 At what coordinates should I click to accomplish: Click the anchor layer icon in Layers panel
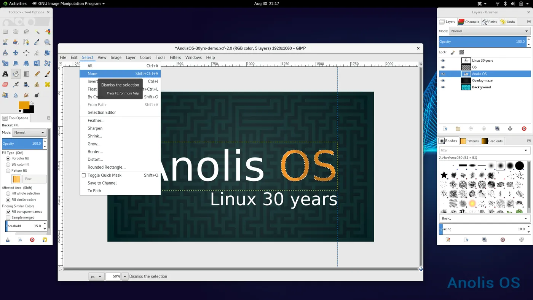tap(510, 129)
